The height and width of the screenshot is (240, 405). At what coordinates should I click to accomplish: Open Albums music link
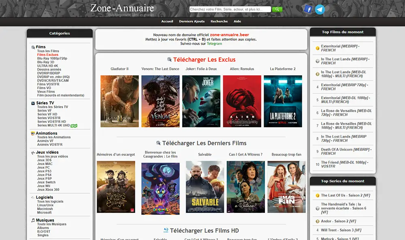tap(43, 228)
